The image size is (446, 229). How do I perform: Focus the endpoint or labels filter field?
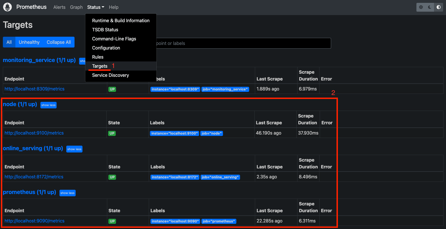pos(243,43)
